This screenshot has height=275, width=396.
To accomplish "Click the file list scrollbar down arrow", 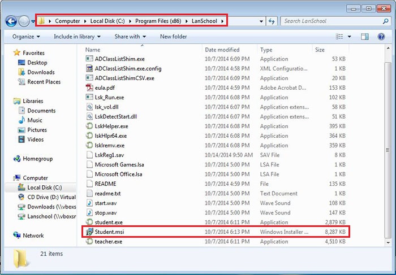I will (388, 242).
